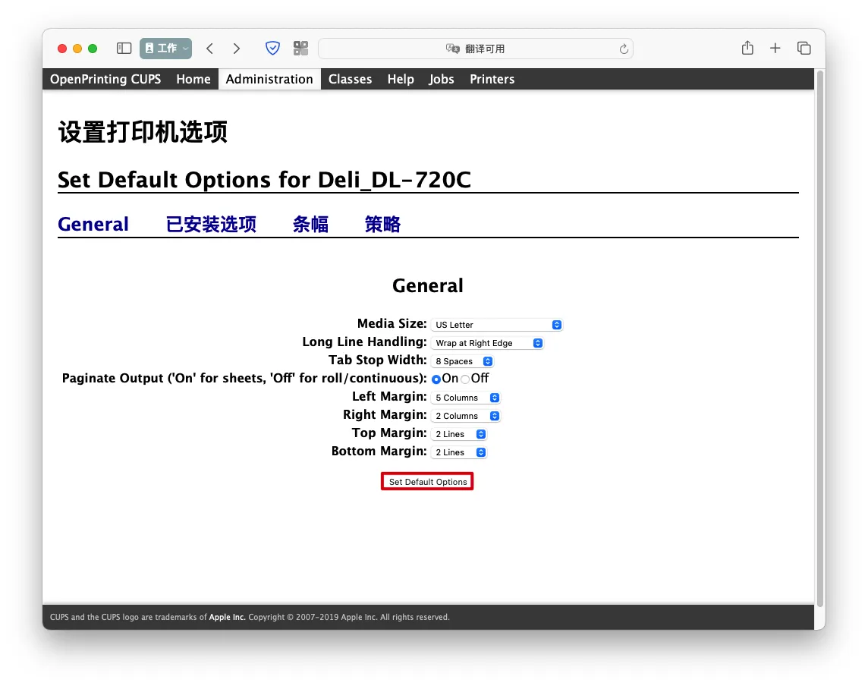Select the Paginate Output 'On' radio button
Viewport: 868px width, 686px height.
click(x=436, y=379)
